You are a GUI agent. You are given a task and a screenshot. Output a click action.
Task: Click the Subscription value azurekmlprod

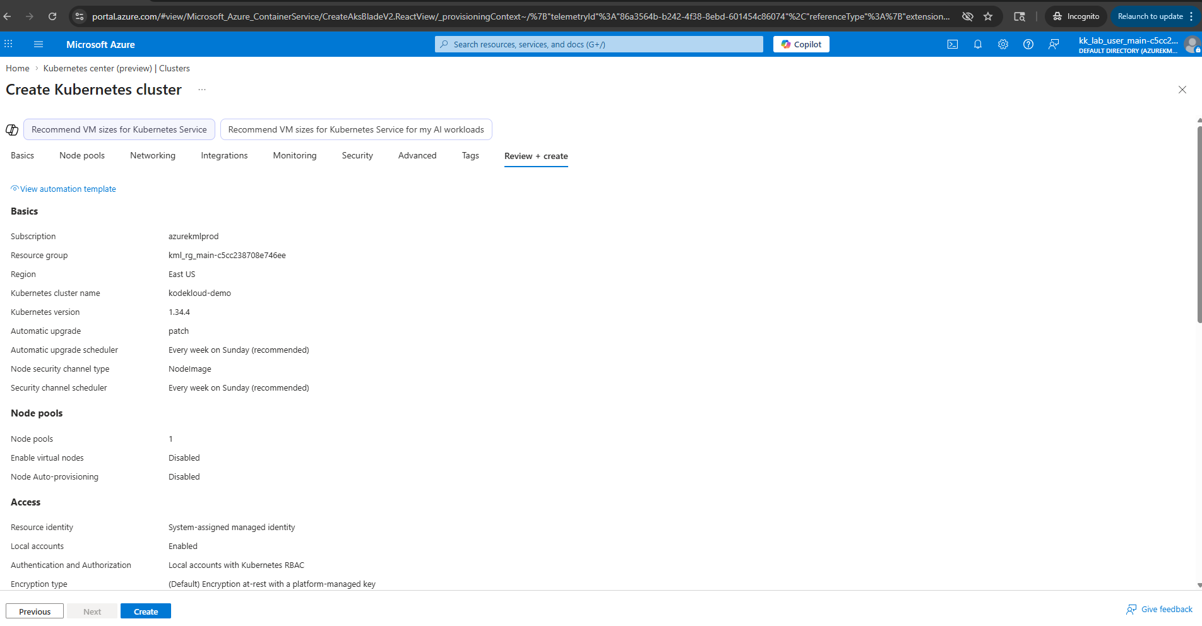pos(193,237)
